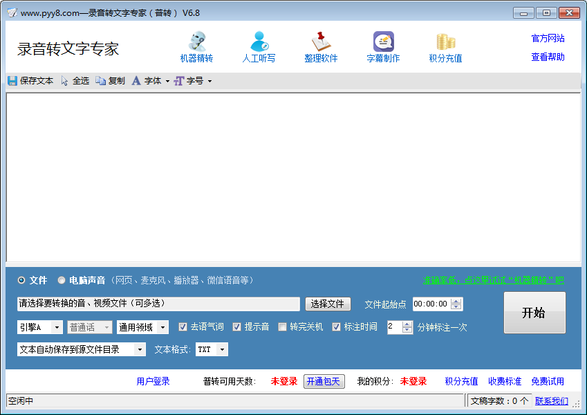
Task: Click the 字号 font size icon
Action: [179, 81]
